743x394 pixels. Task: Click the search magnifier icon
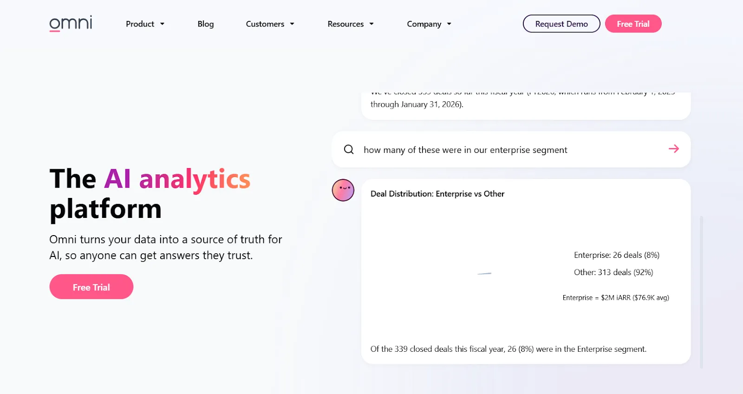point(349,150)
